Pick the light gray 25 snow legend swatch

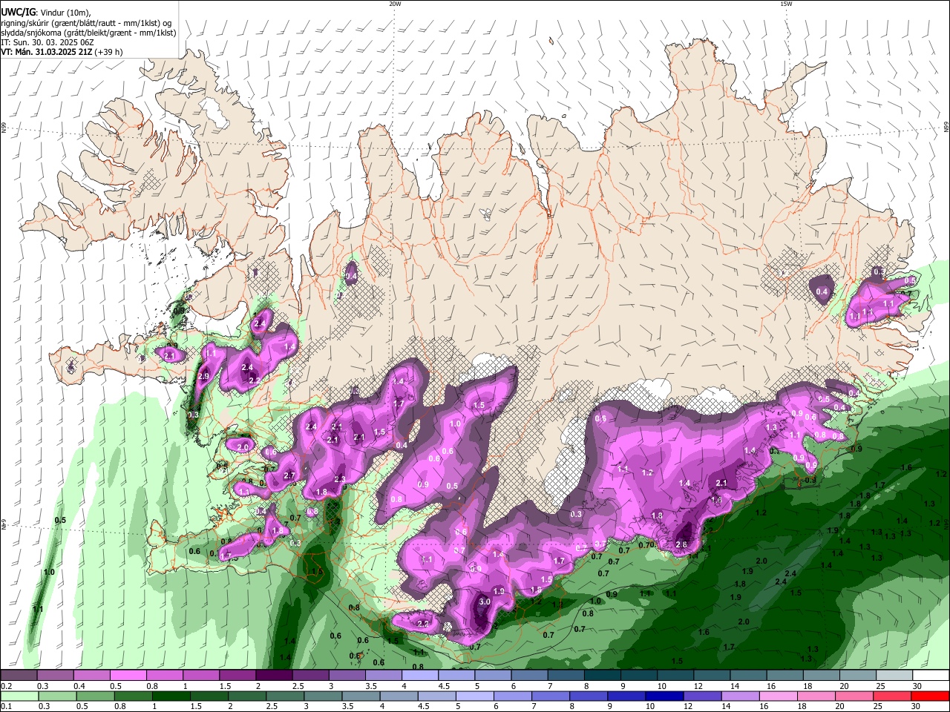[894, 676]
